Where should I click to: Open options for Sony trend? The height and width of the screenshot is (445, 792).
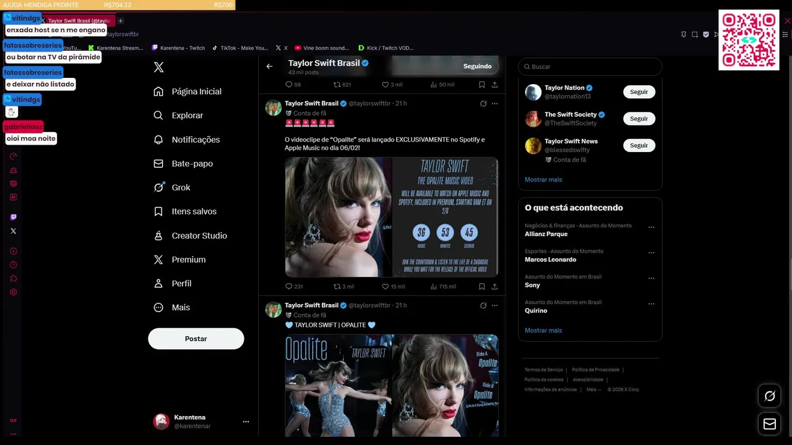click(651, 278)
